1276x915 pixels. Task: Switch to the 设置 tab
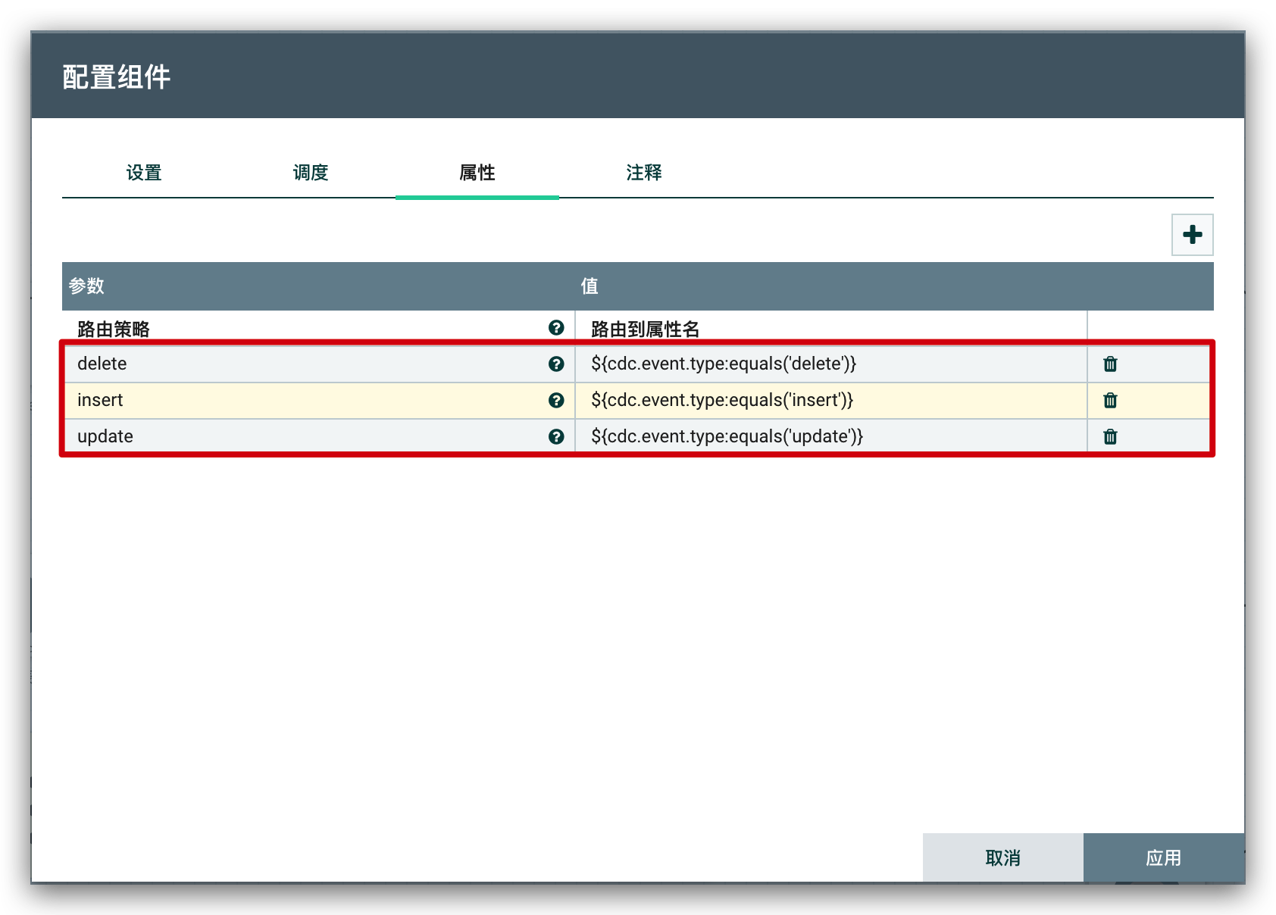click(x=144, y=173)
